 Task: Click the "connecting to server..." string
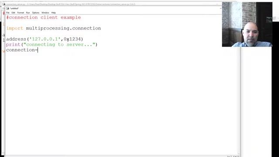click(x=59, y=44)
